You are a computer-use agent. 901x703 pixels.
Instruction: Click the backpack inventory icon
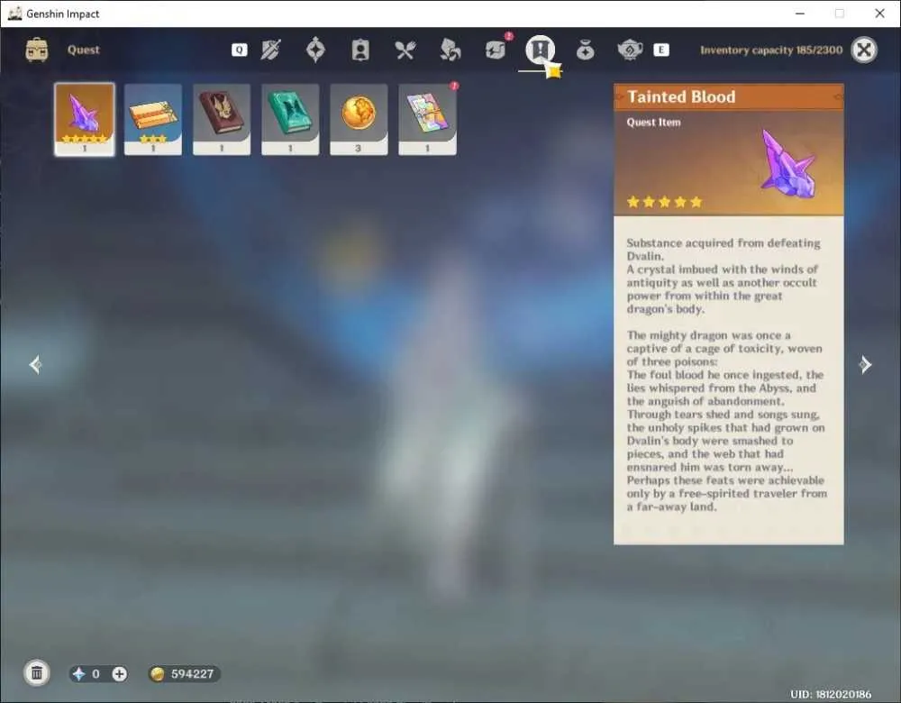[x=37, y=50]
